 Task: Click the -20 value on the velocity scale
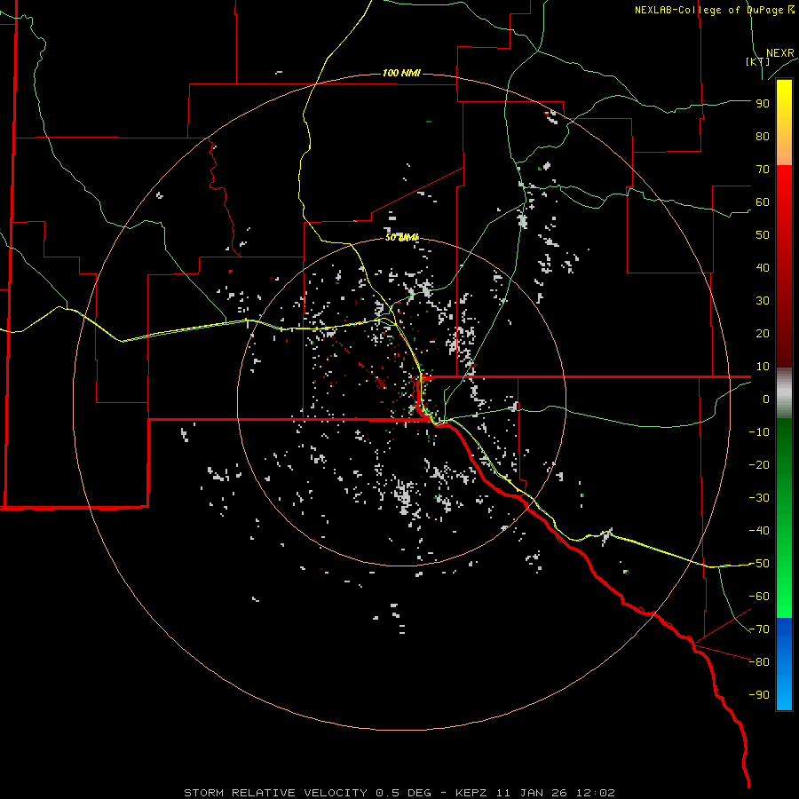759,464
